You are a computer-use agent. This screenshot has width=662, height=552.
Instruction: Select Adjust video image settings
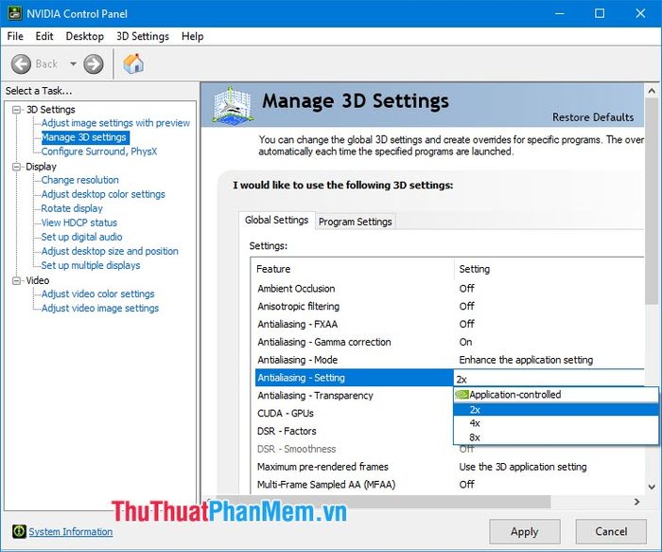(x=100, y=308)
